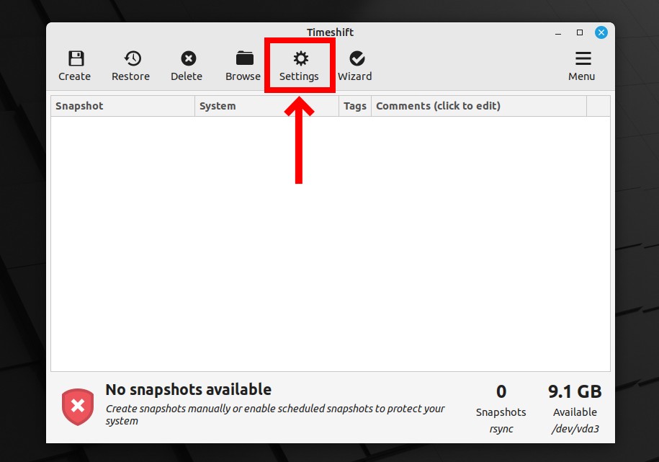The width and height of the screenshot is (659, 462).
Task: Click 'No snapshots available' heading
Action: (188, 390)
